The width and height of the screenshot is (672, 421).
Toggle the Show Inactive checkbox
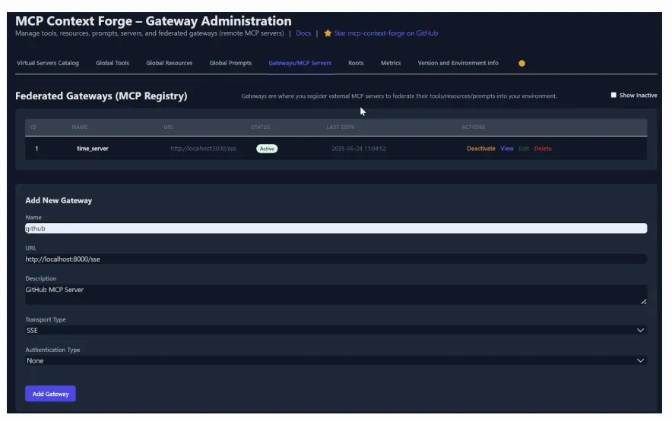click(613, 95)
